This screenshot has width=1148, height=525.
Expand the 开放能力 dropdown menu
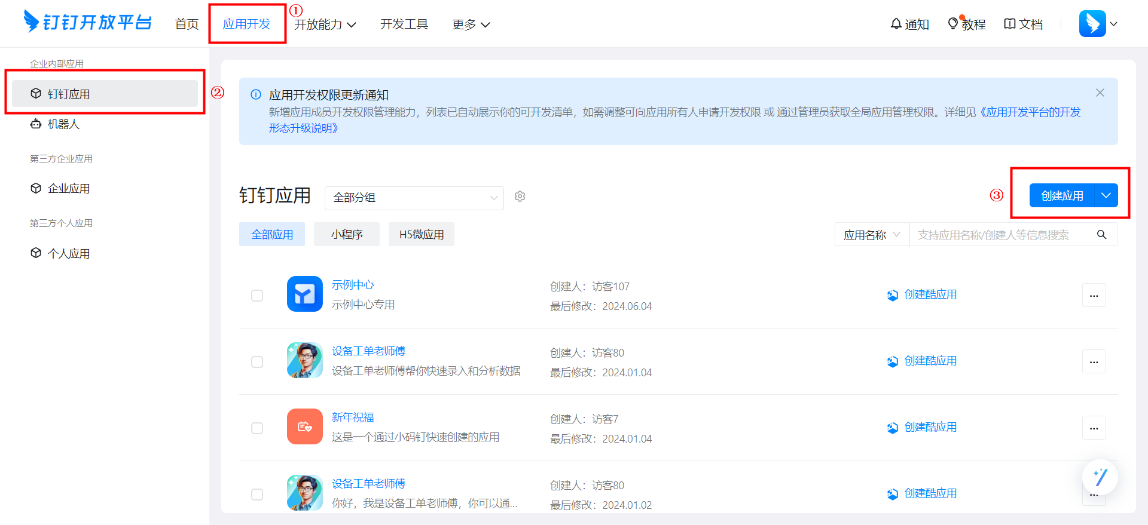(x=325, y=24)
